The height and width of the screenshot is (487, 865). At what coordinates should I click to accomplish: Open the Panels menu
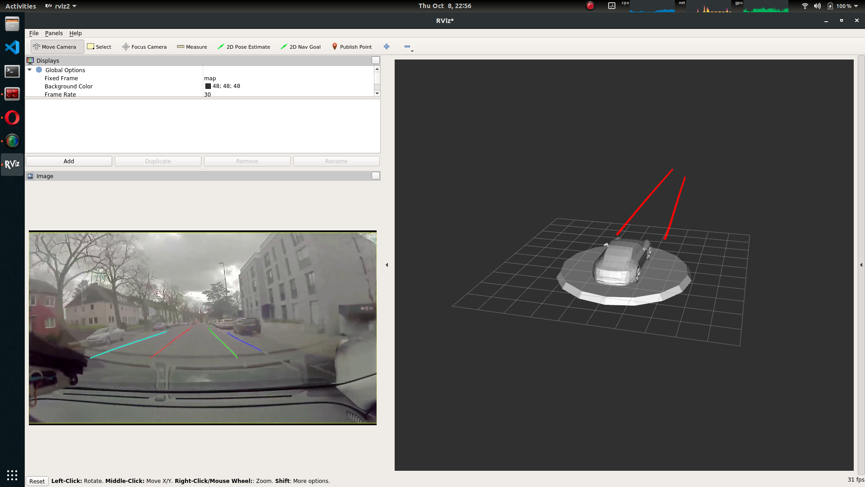pos(54,33)
